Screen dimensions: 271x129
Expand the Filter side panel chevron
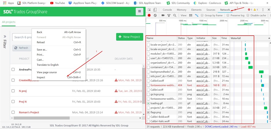[5, 36]
